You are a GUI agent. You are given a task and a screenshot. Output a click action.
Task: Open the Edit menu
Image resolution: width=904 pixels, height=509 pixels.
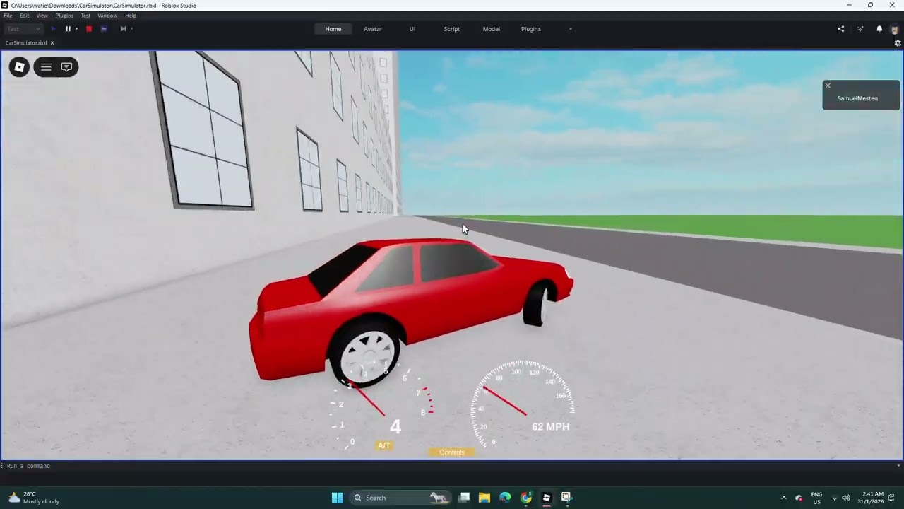tap(24, 16)
